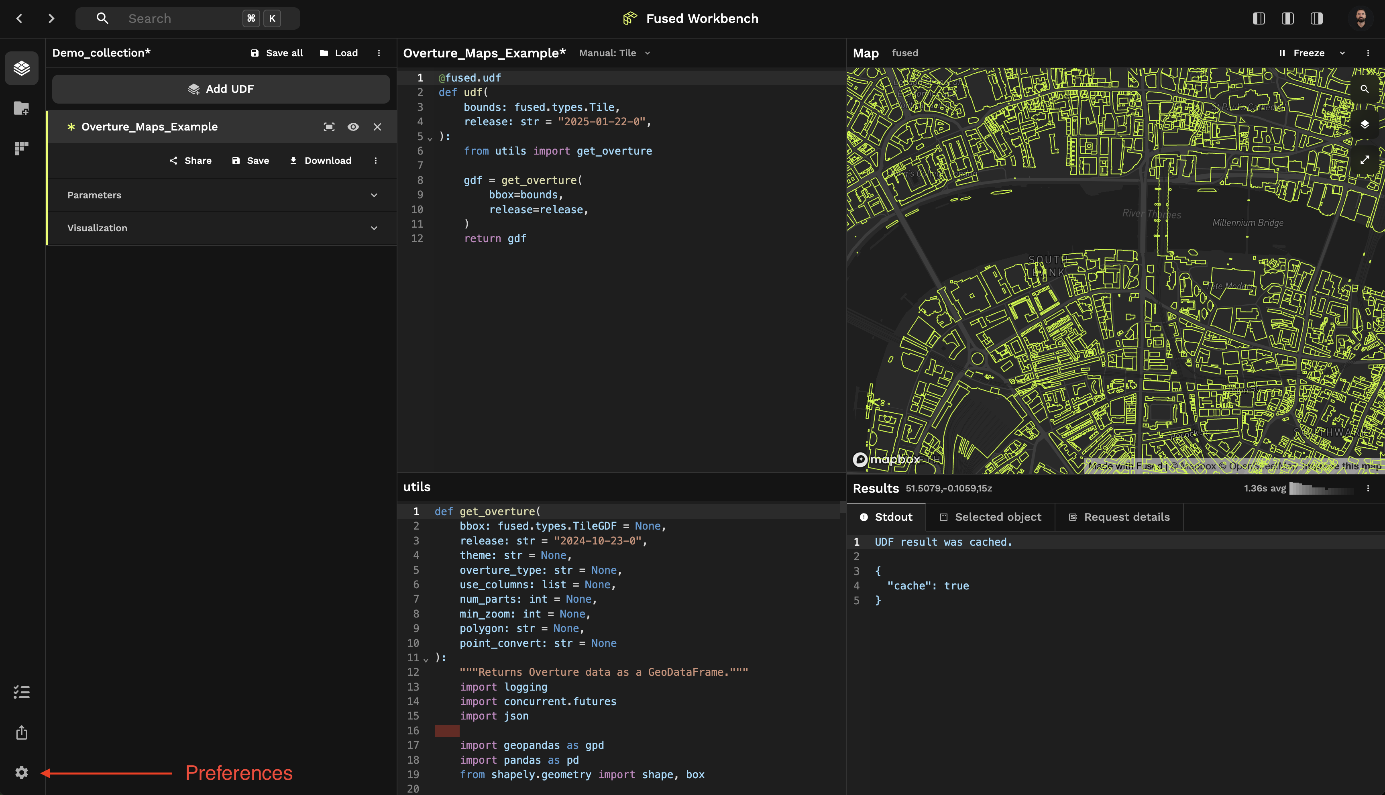Click the River Thames map label
Viewport: 1385px width, 795px height.
tap(1151, 214)
